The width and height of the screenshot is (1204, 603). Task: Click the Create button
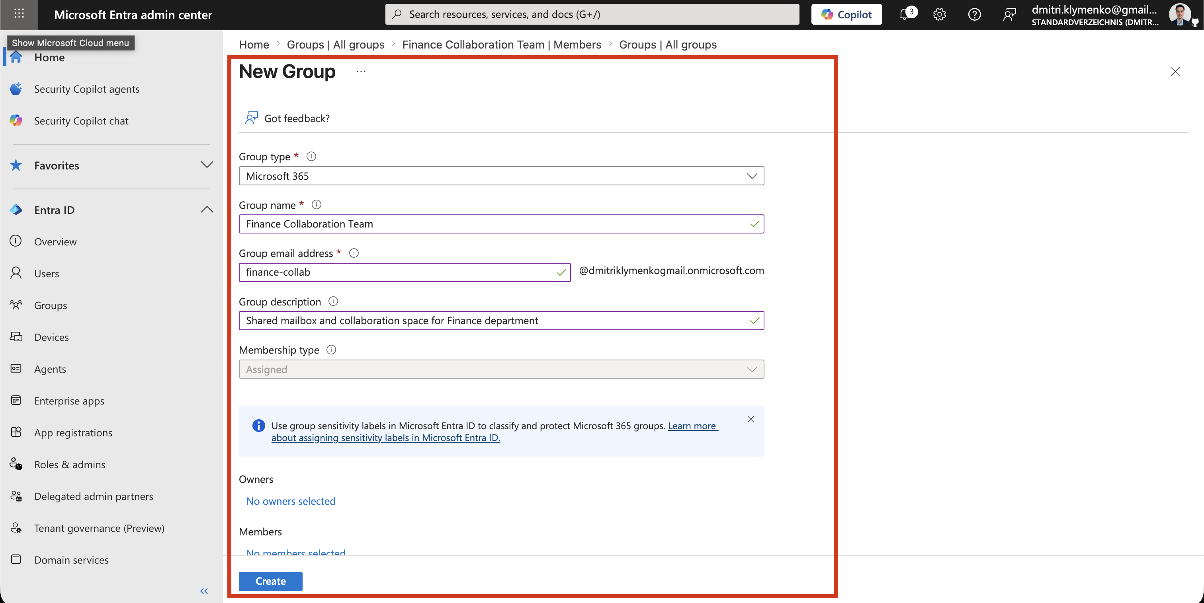click(271, 582)
